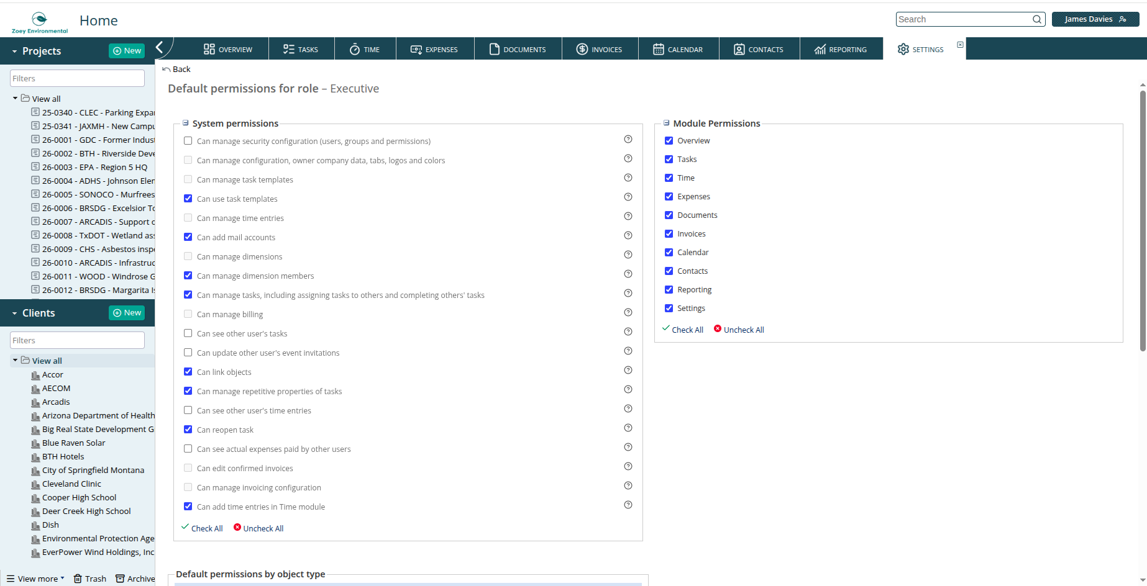This screenshot has height=586, width=1147.
Task: Click help icon beside 'Can link objects'
Action: point(628,371)
